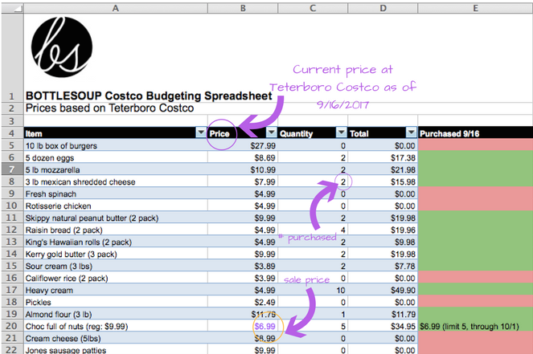Select 'Rotisserie chicken' cell
Screen dimensions: 533x354
coord(116,205)
